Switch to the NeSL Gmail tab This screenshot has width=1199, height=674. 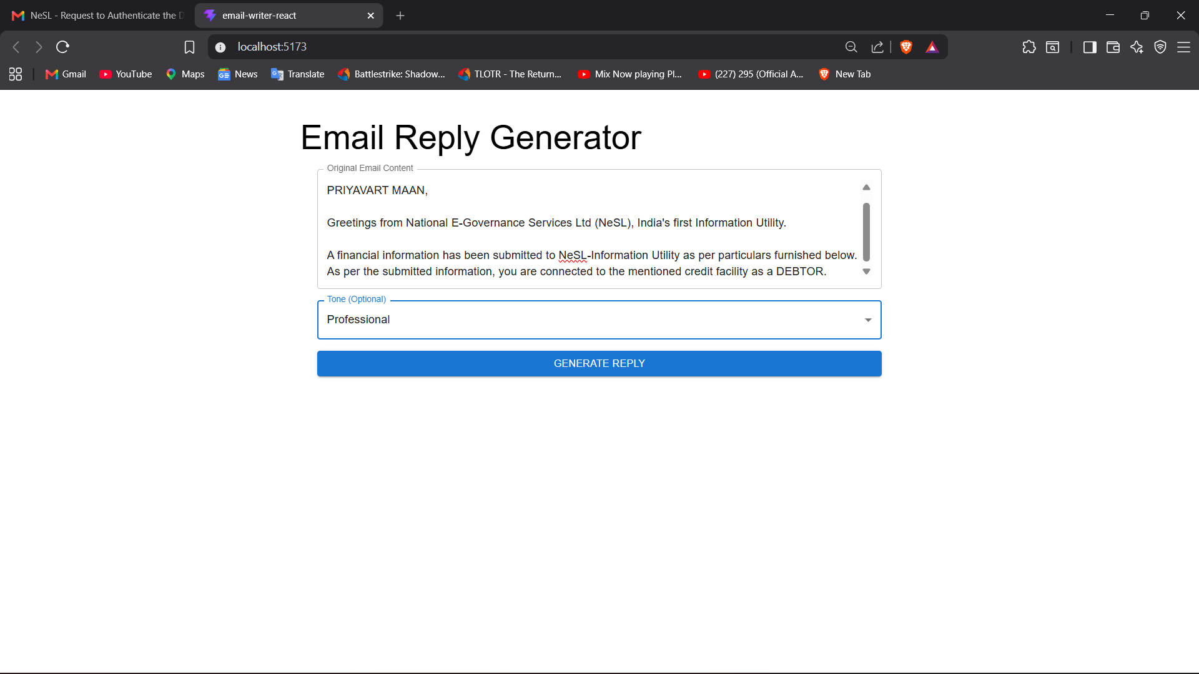click(98, 16)
